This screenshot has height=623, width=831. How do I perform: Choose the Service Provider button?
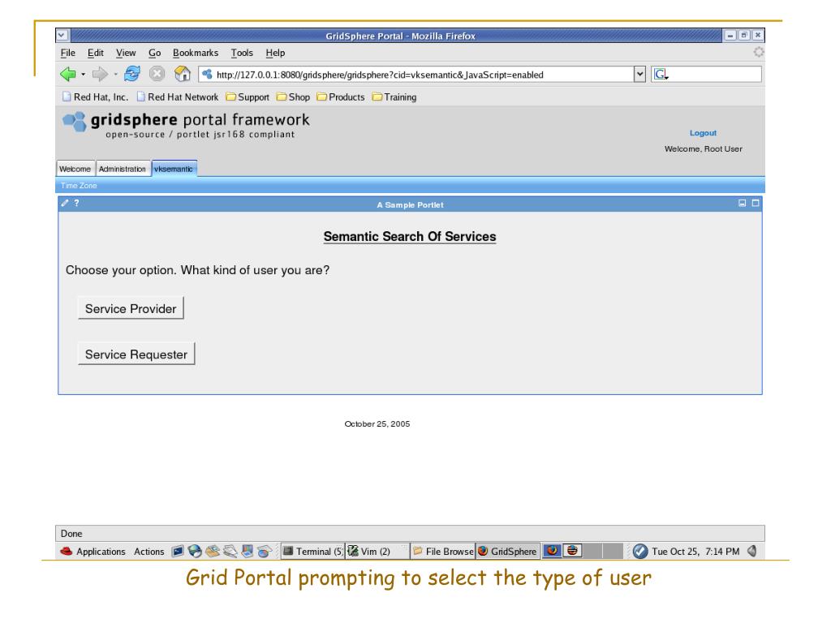pos(131,308)
